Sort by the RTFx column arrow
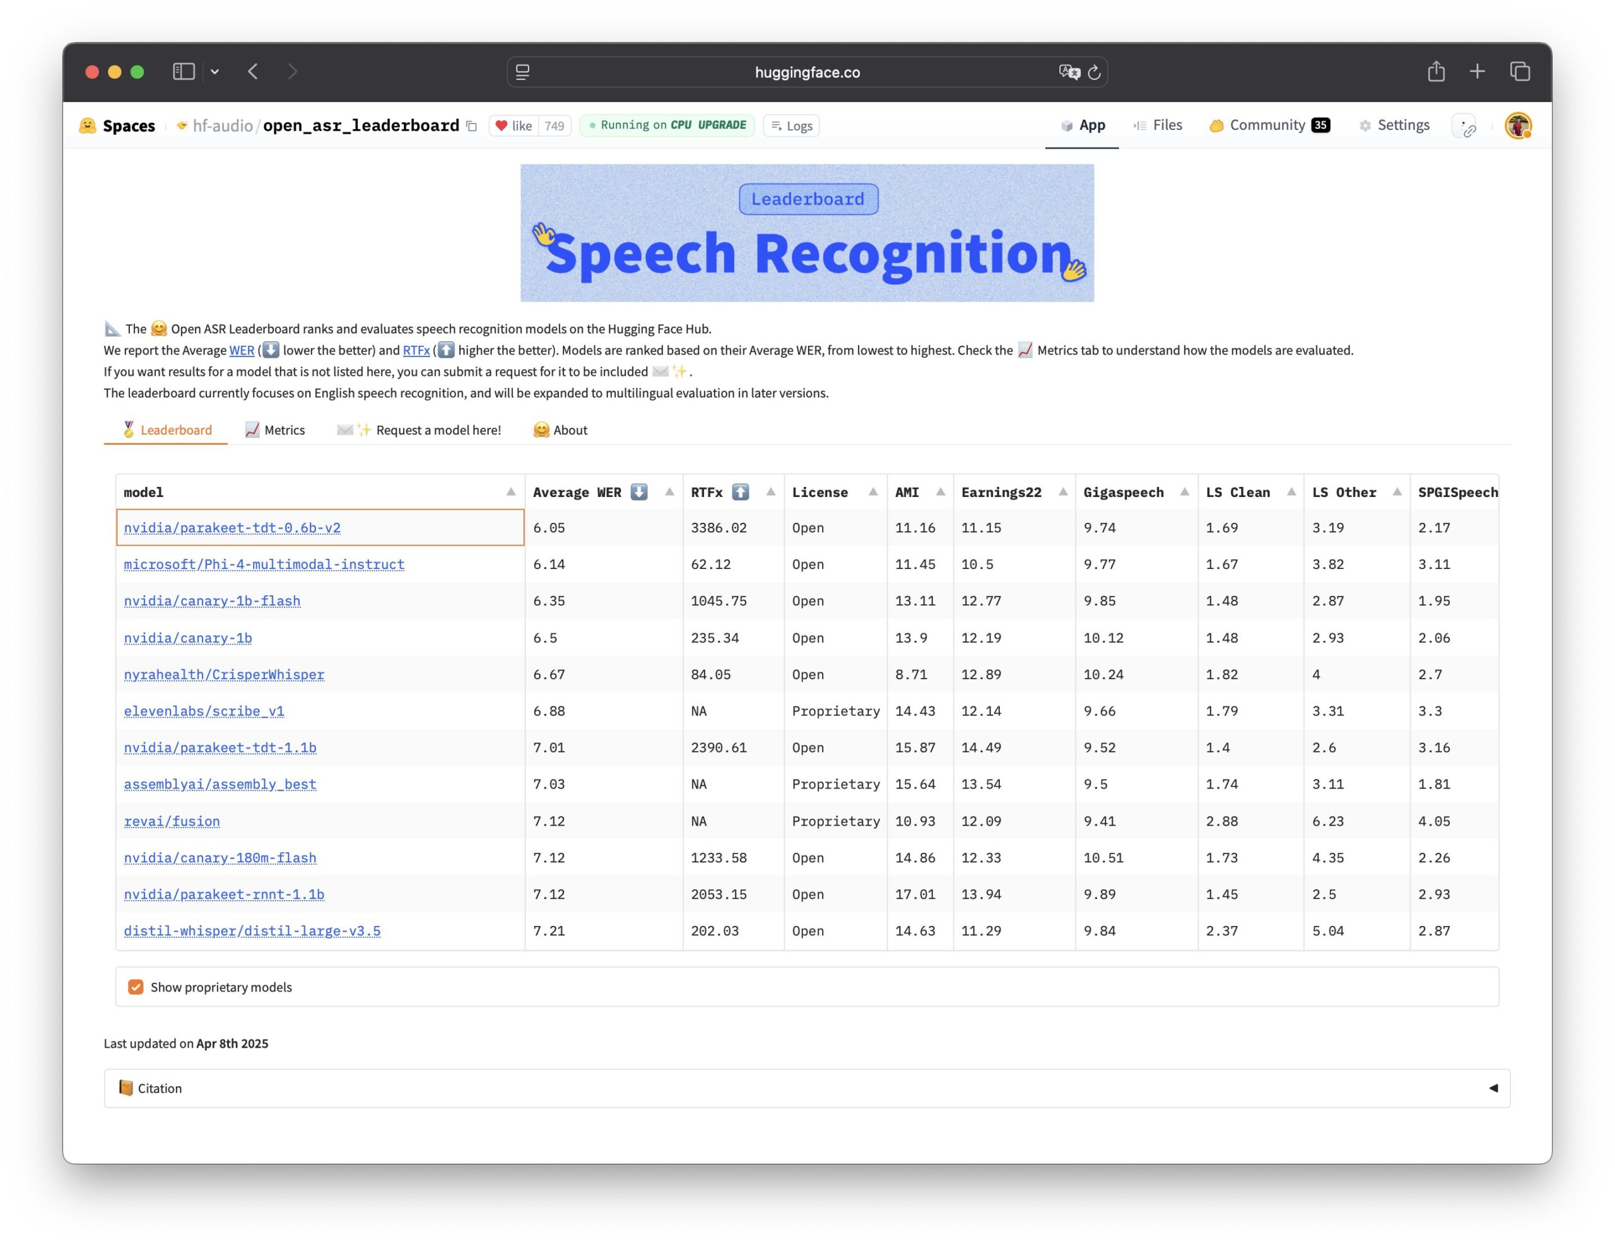Image resolution: width=1615 pixels, height=1247 pixels. (x=770, y=492)
